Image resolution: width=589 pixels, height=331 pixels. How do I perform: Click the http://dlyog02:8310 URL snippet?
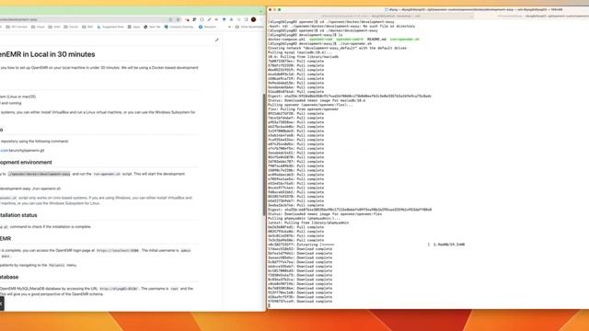coord(119,289)
